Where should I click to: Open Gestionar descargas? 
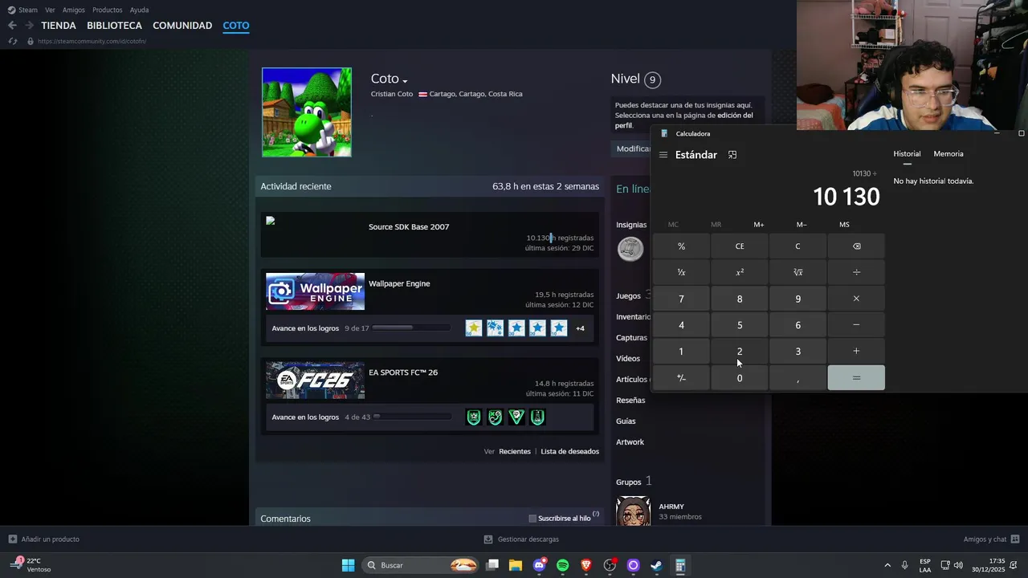521,539
